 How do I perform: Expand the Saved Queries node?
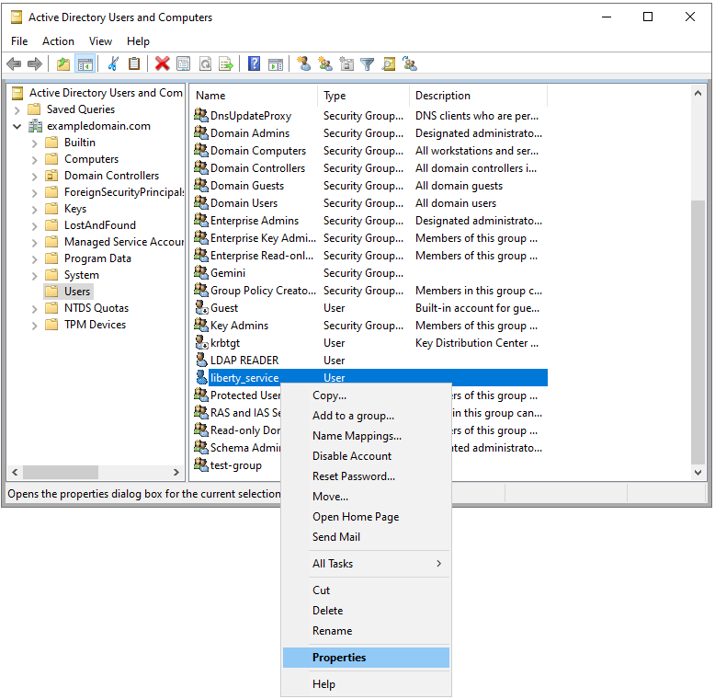pos(17,109)
